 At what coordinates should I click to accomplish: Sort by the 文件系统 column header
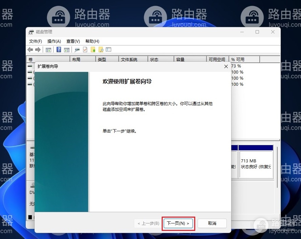(134, 59)
